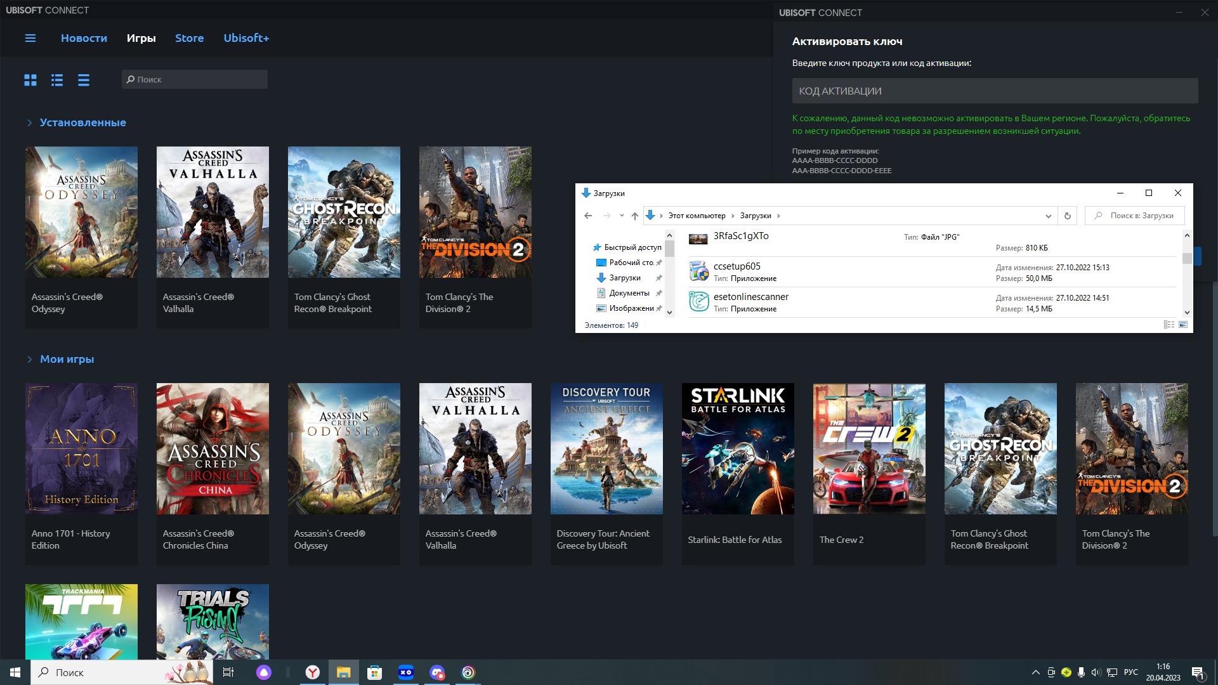Open the Игры tab
1218x685 pixels.
pyautogui.click(x=141, y=38)
